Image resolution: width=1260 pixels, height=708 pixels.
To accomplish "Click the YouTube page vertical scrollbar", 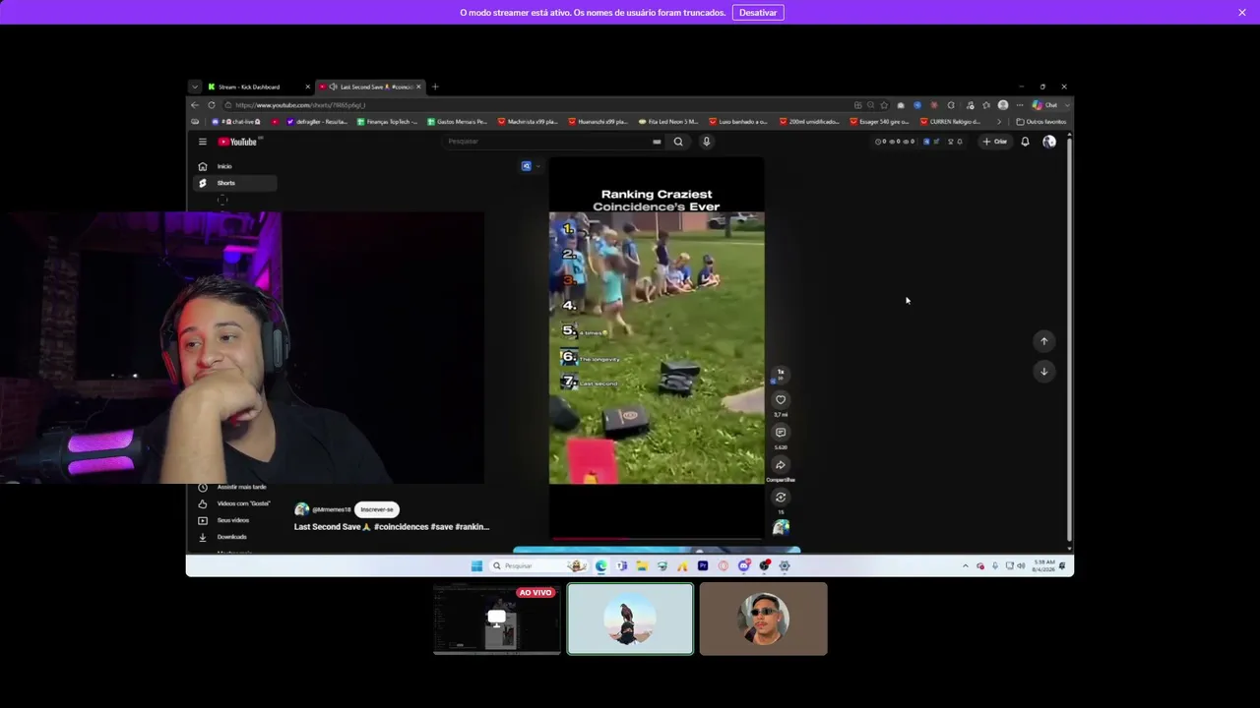I will point(1069,339).
